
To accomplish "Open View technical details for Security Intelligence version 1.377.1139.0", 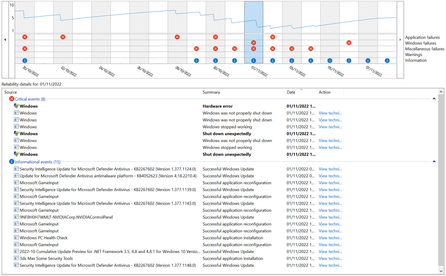I will pyautogui.click(x=330, y=190).
